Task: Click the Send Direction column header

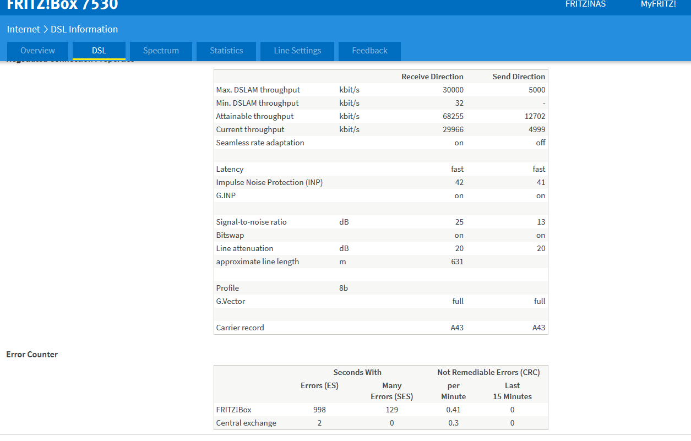Action: [x=518, y=77]
